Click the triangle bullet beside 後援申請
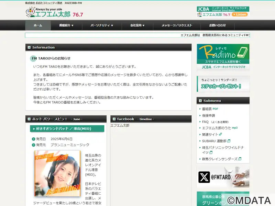Image resolution: width=275 pixels, height=206 pixels. pos(200,115)
